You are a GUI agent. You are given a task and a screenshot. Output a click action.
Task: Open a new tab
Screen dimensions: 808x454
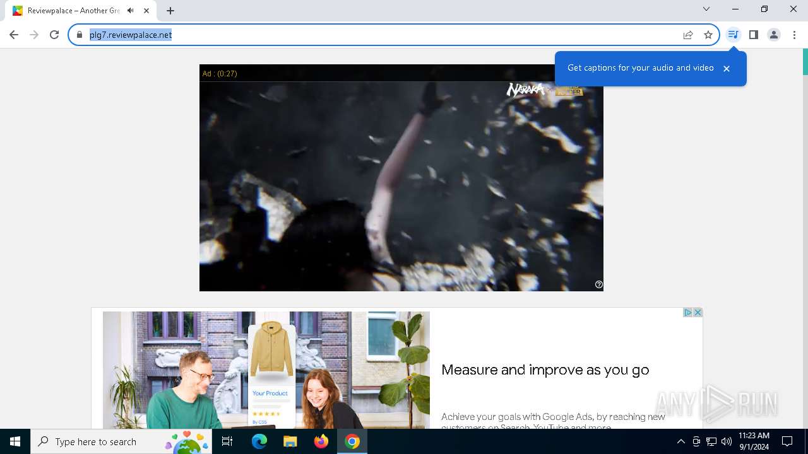click(x=170, y=11)
